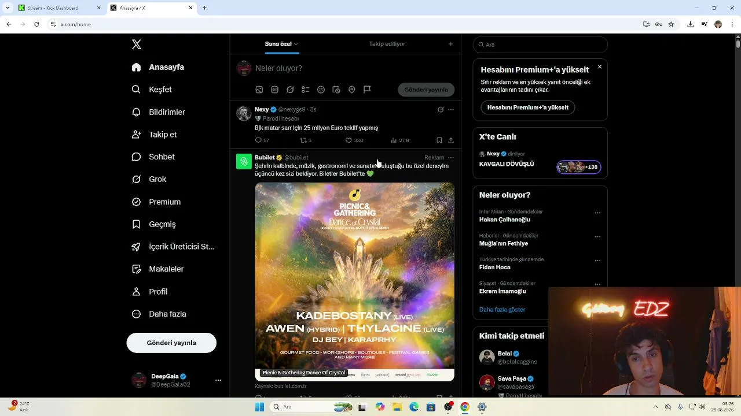Open Chrome's tab search dropdown

[8, 8]
